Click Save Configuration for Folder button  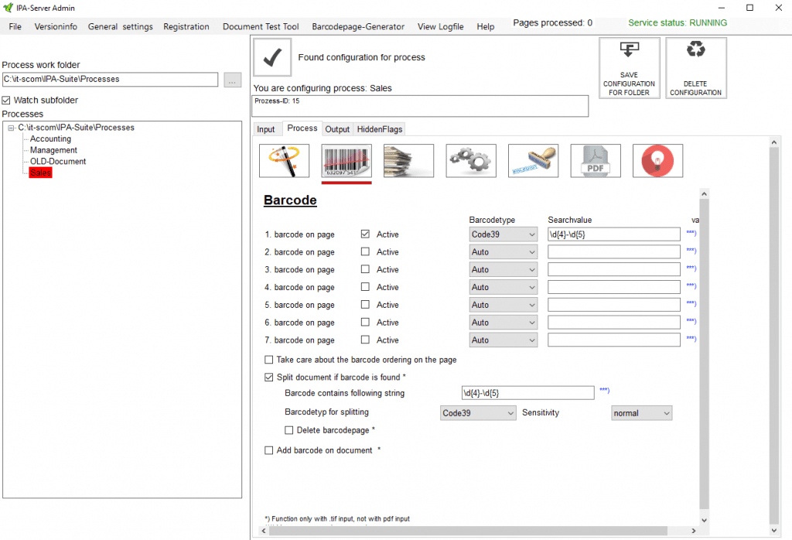point(629,68)
